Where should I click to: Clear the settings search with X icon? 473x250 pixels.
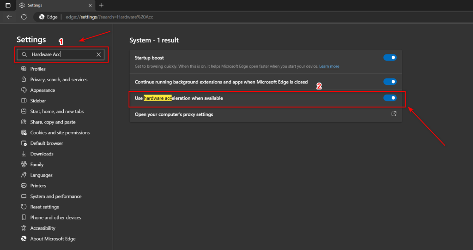tap(98, 54)
